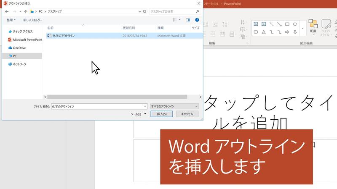Go up one folder level
The height and width of the screenshot is (189, 337).
point(26,12)
